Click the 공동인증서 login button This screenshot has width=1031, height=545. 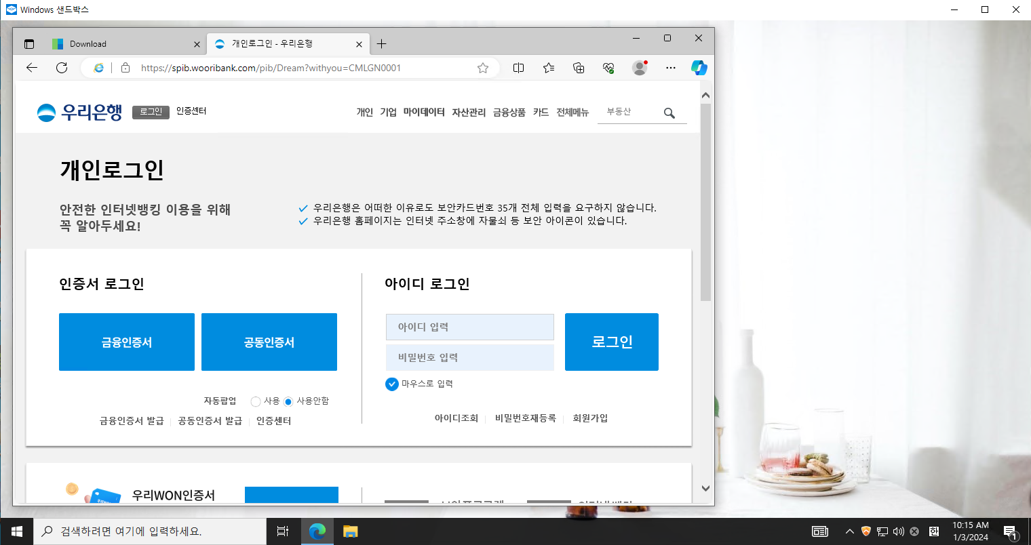(x=269, y=342)
